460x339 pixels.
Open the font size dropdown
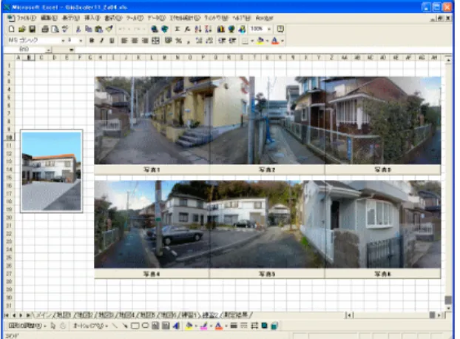pyautogui.click(x=81, y=41)
